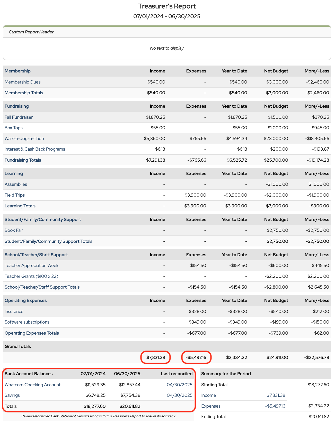Click the Custom Report Header text area
Screen dimensions: 335x423
[x=167, y=48]
